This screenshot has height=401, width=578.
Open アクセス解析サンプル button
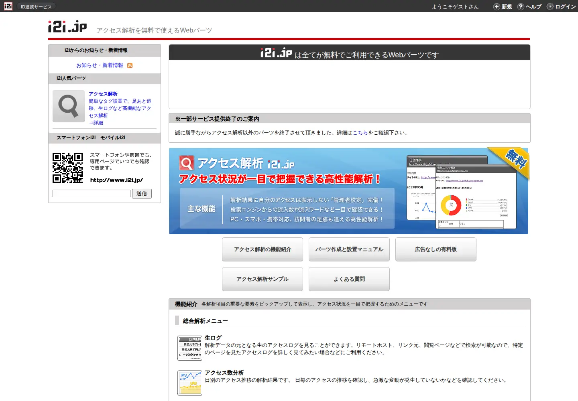(x=263, y=279)
